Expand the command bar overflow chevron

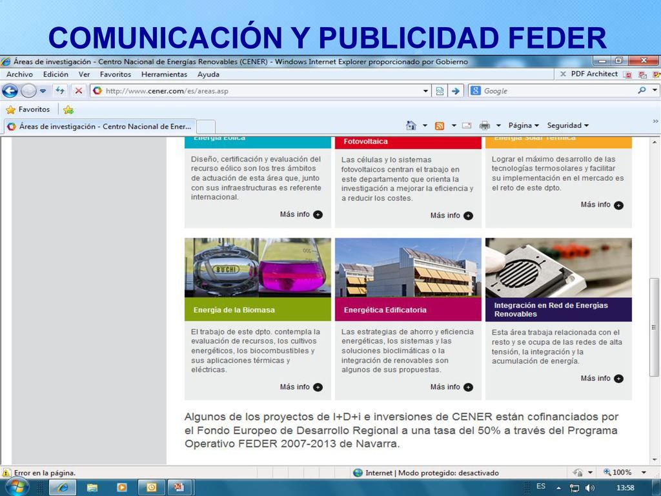655,121
